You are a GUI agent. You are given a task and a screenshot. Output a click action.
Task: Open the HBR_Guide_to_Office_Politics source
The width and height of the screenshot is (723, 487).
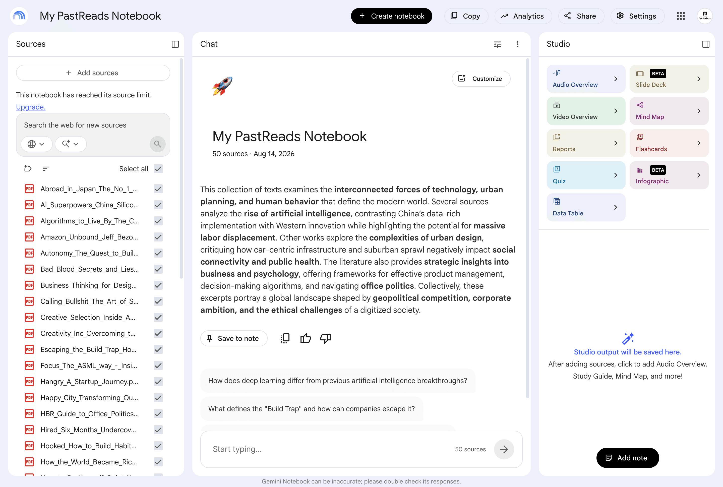coord(89,414)
